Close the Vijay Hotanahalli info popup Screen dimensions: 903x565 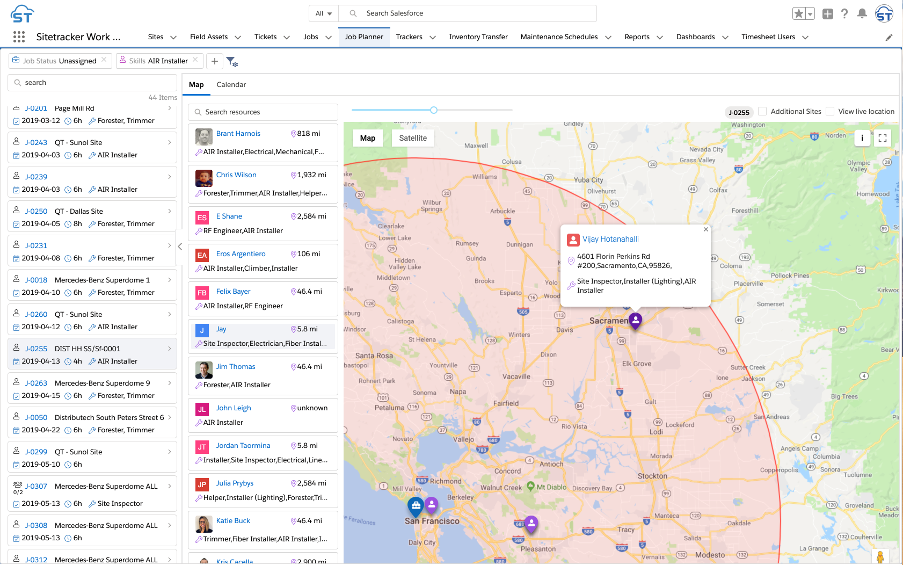coord(706,229)
